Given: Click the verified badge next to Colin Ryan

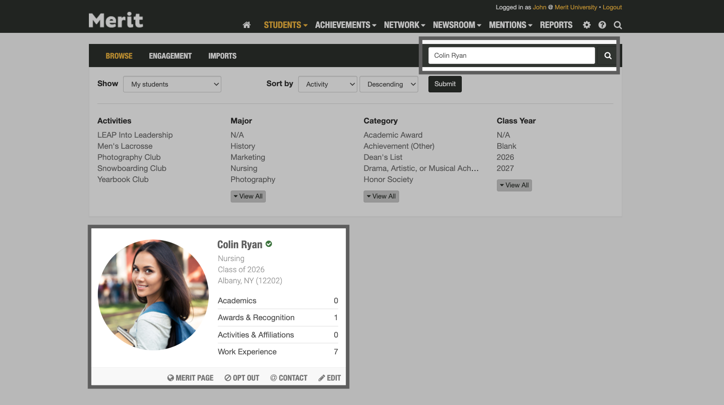Looking at the screenshot, I should coord(268,244).
